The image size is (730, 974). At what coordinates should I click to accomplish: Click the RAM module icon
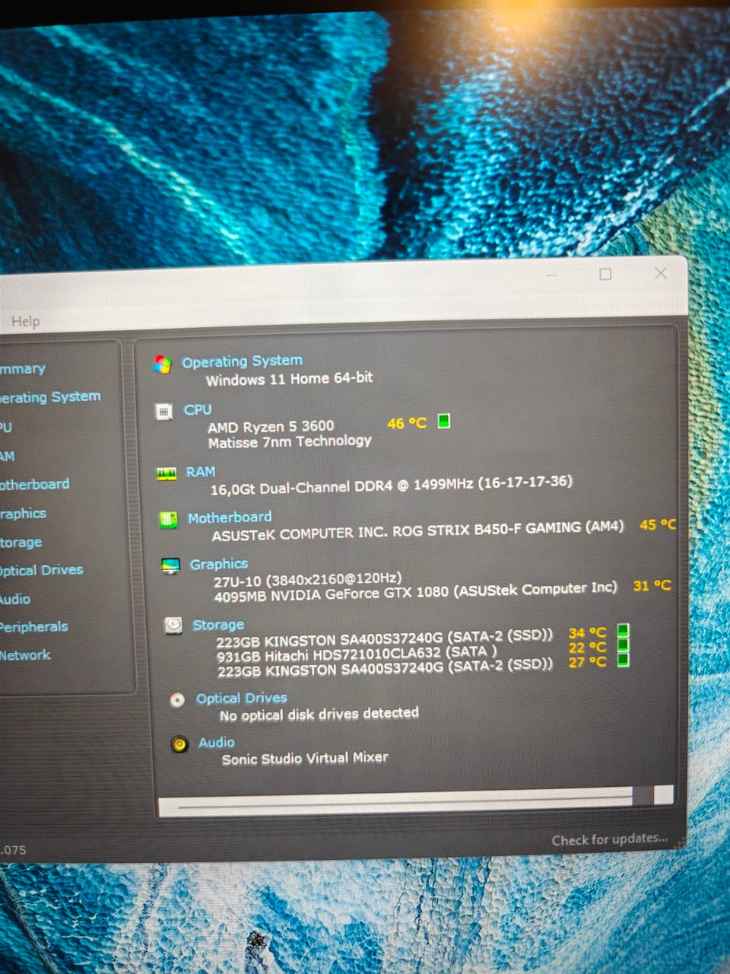coord(166,474)
